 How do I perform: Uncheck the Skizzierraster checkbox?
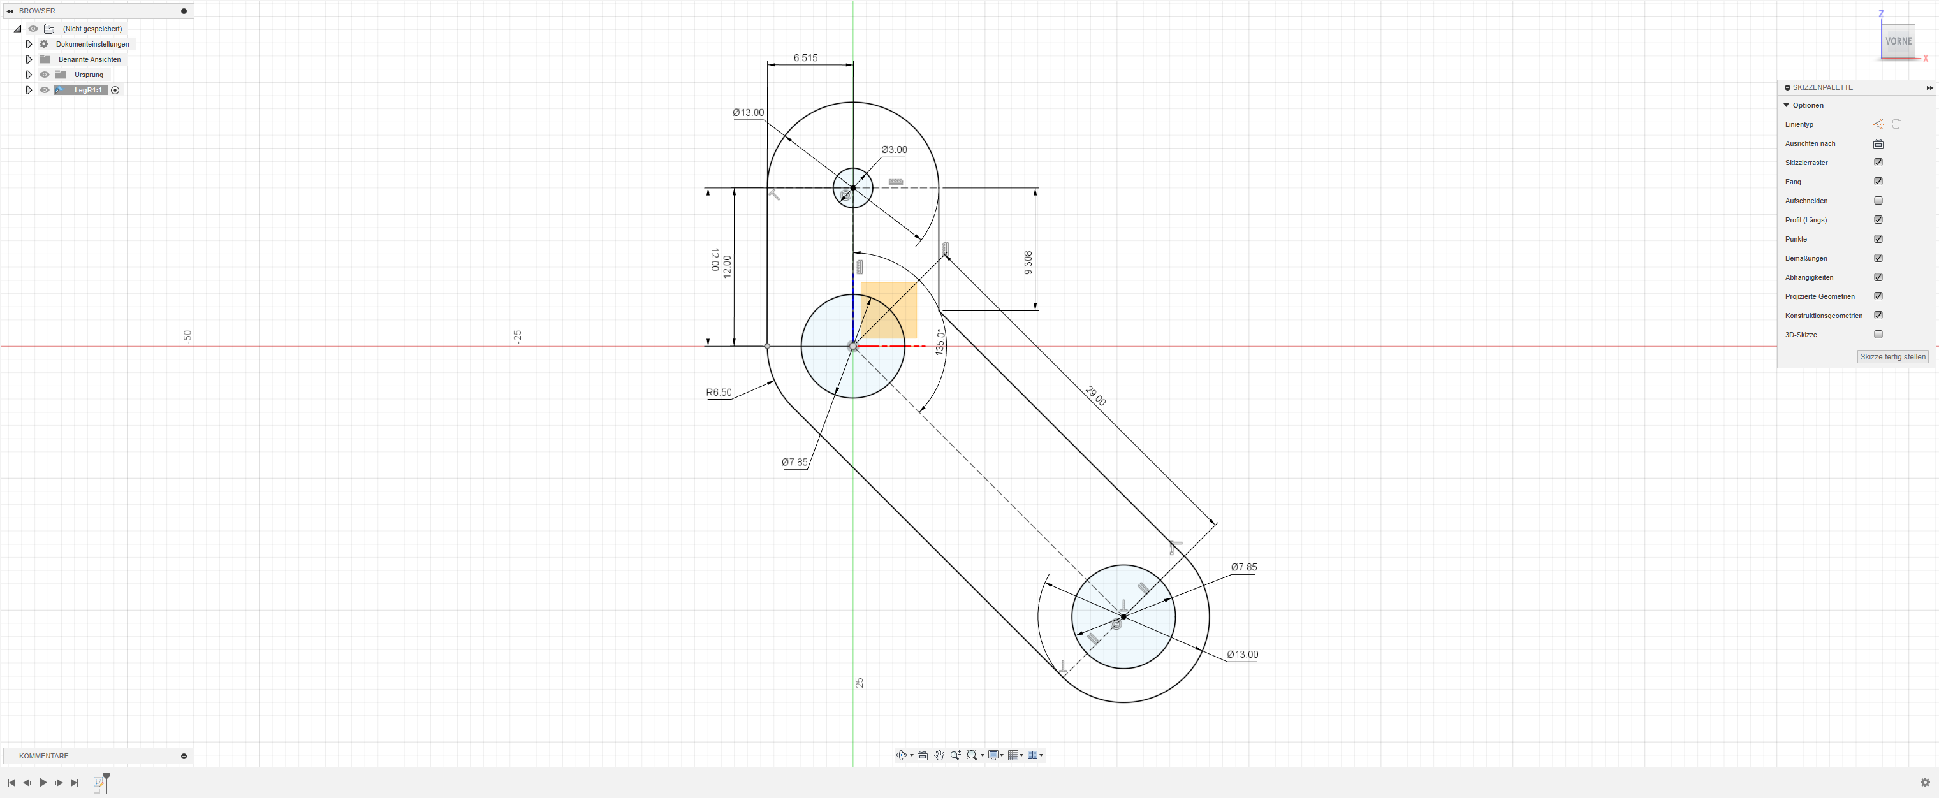coord(1879,163)
